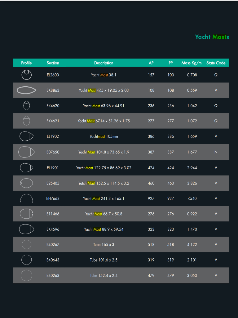This screenshot has height=318, width=238.
Task: Click the State Code column header
Action: tap(216, 63)
